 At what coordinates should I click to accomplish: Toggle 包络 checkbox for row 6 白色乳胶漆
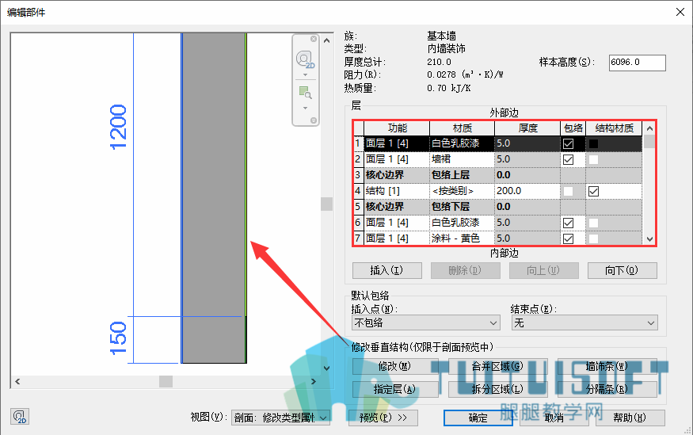[569, 223]
